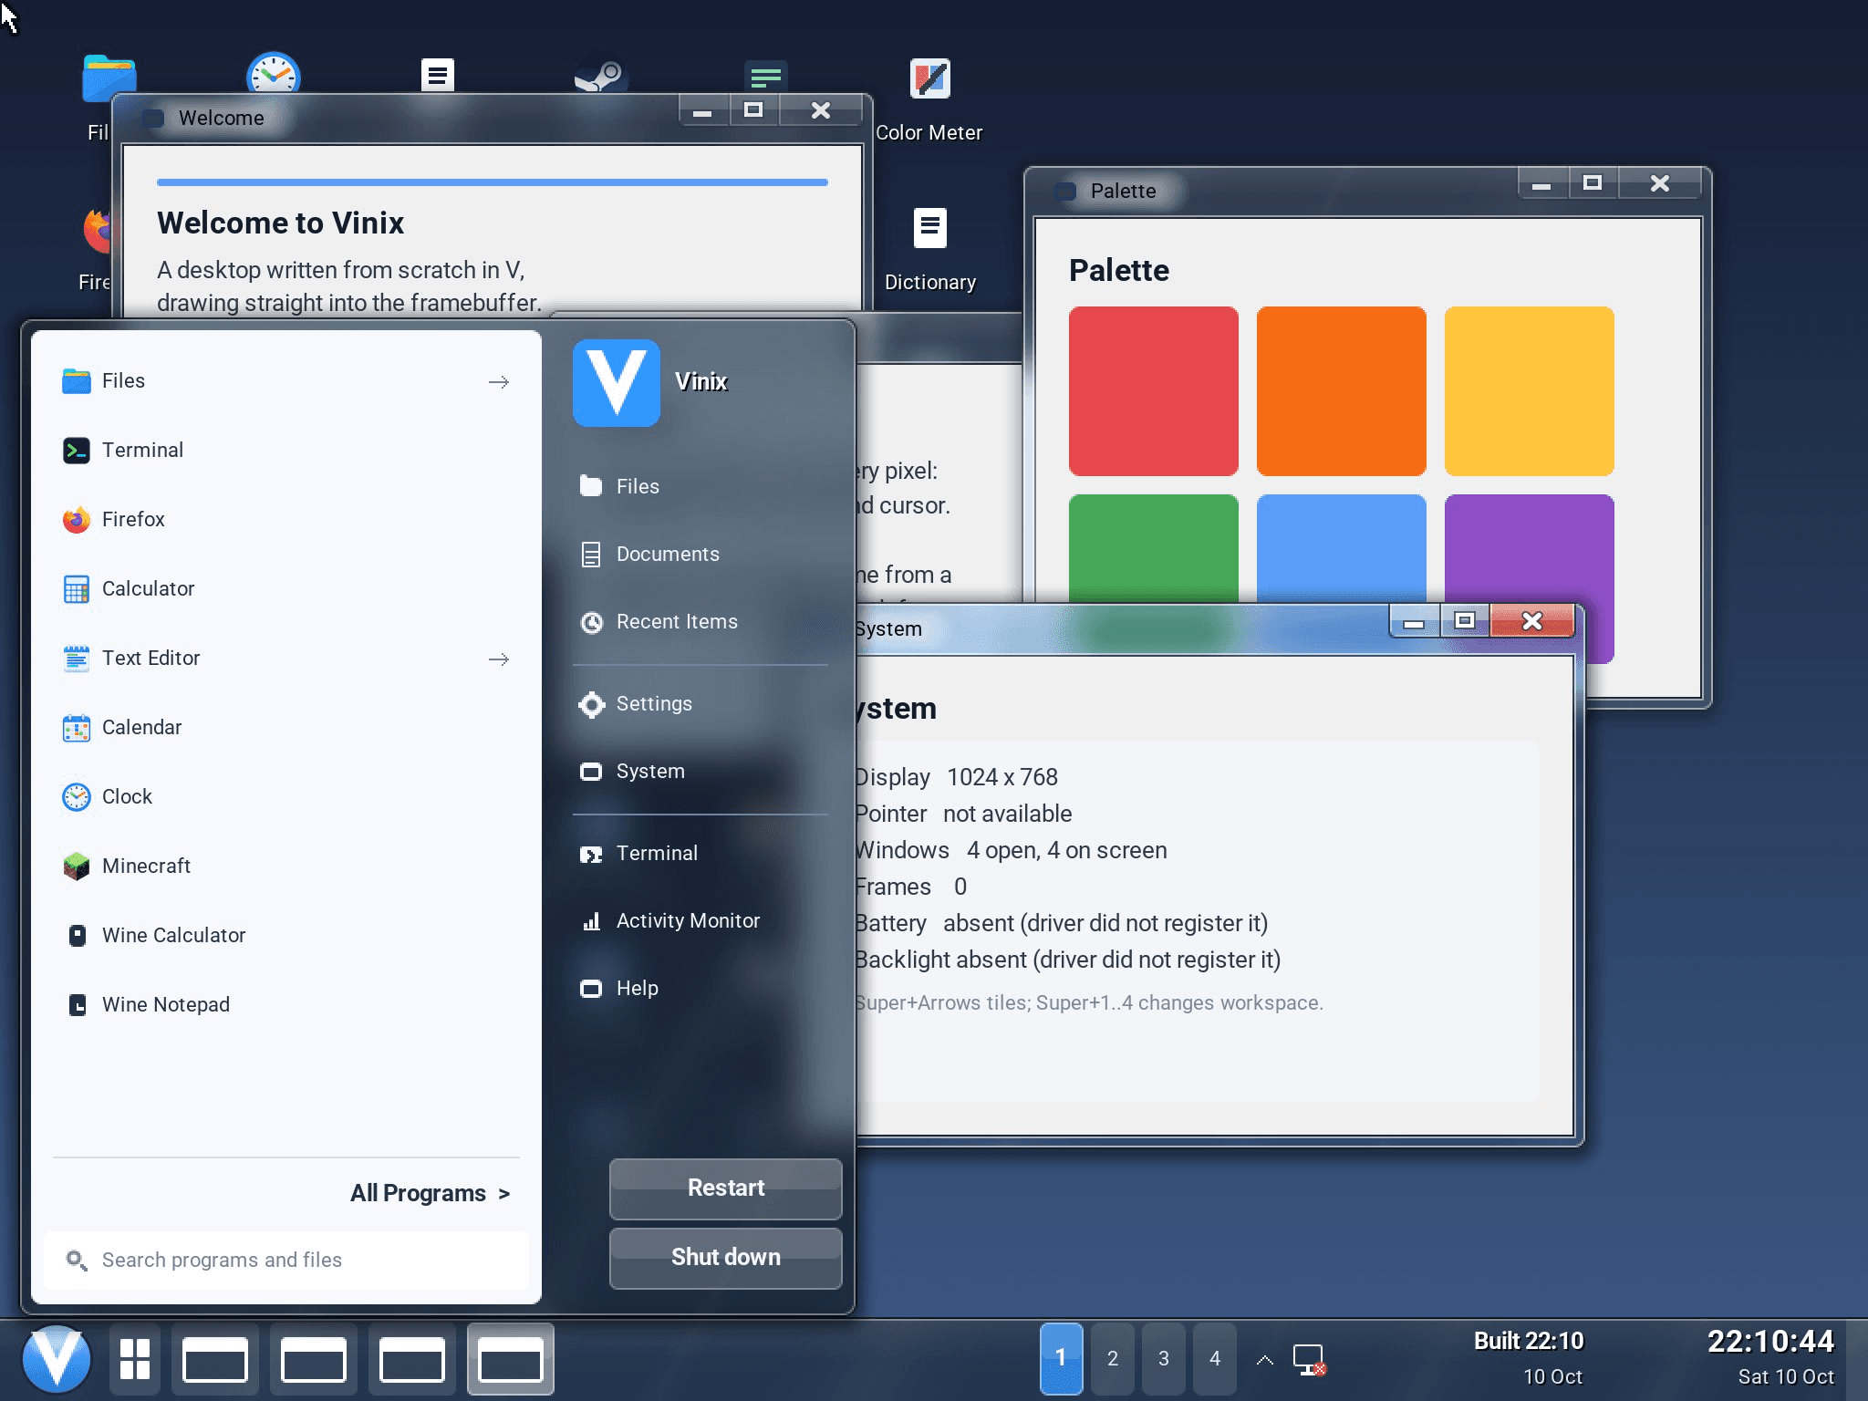Viewport: 1868px width, 1401px height.
Task: Open Calendar from the start menu
Action: pos(286,727)
